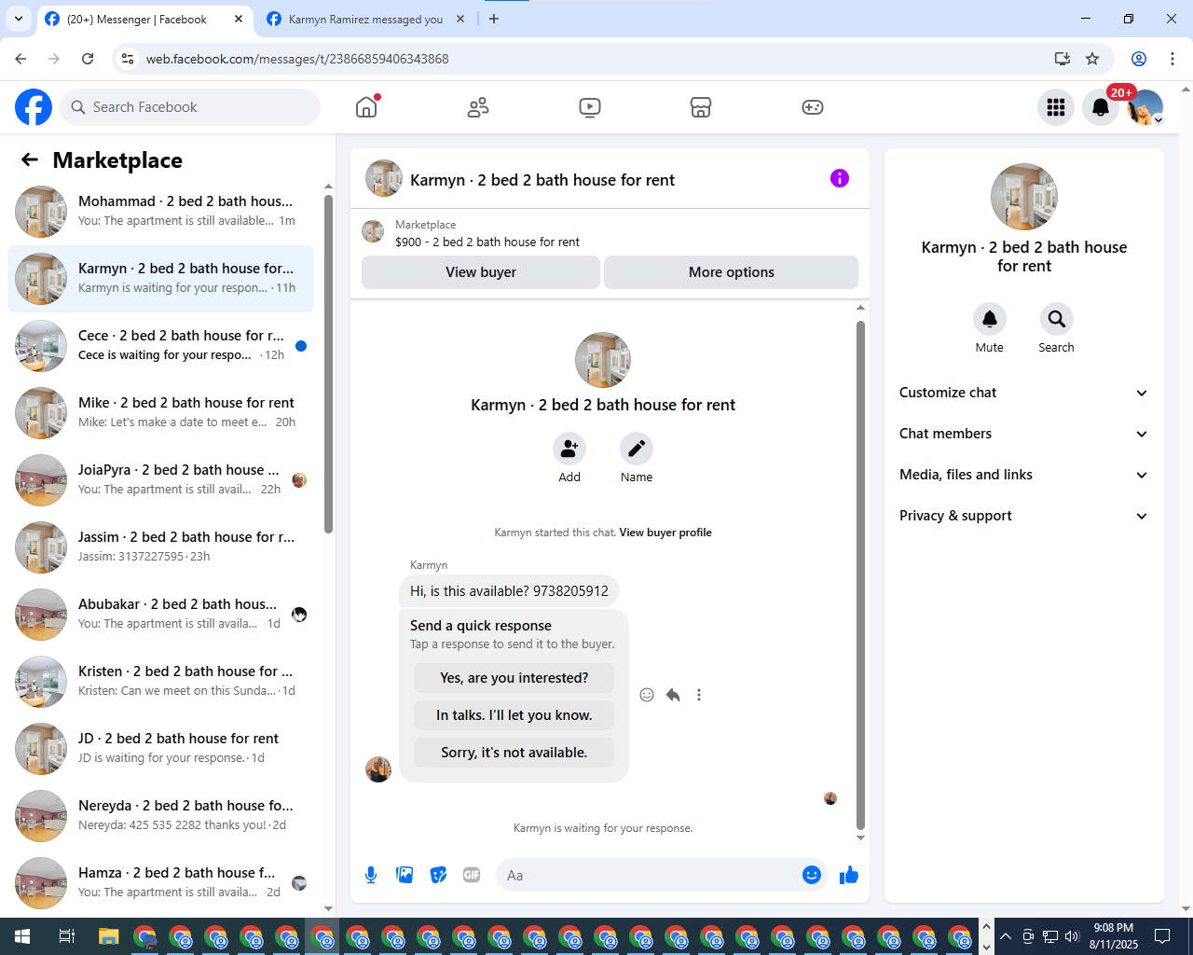Switch to Karmyn Ramirez messaged you tab
Image resolution: width=1193 pixels, height=955 pixels.
(365, 19)
